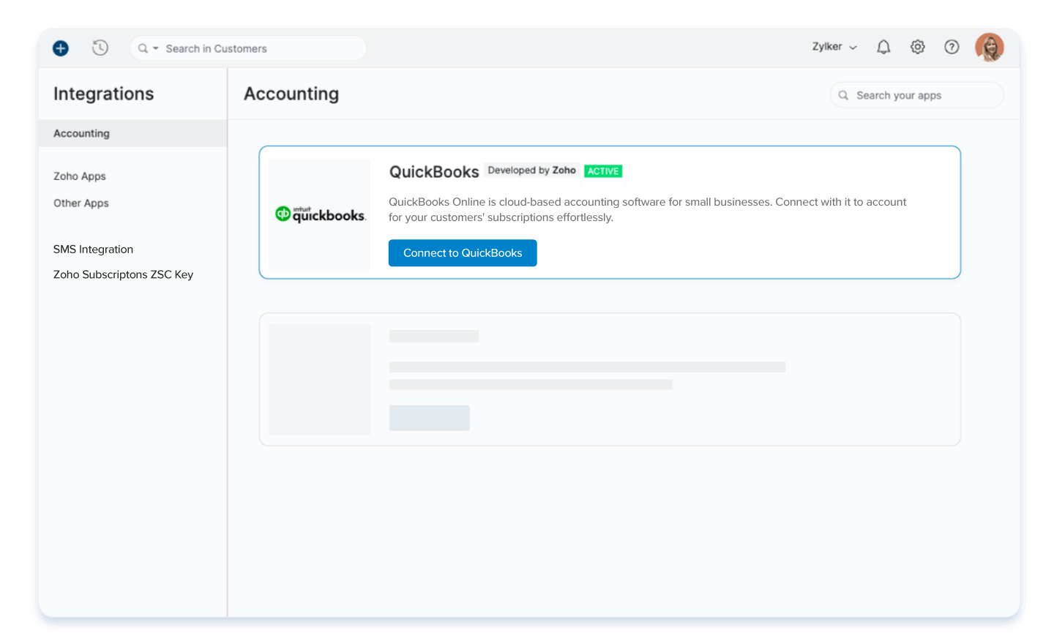
Task: Switch to the Accounting section in the sidebar
Action: pos(81,133)
